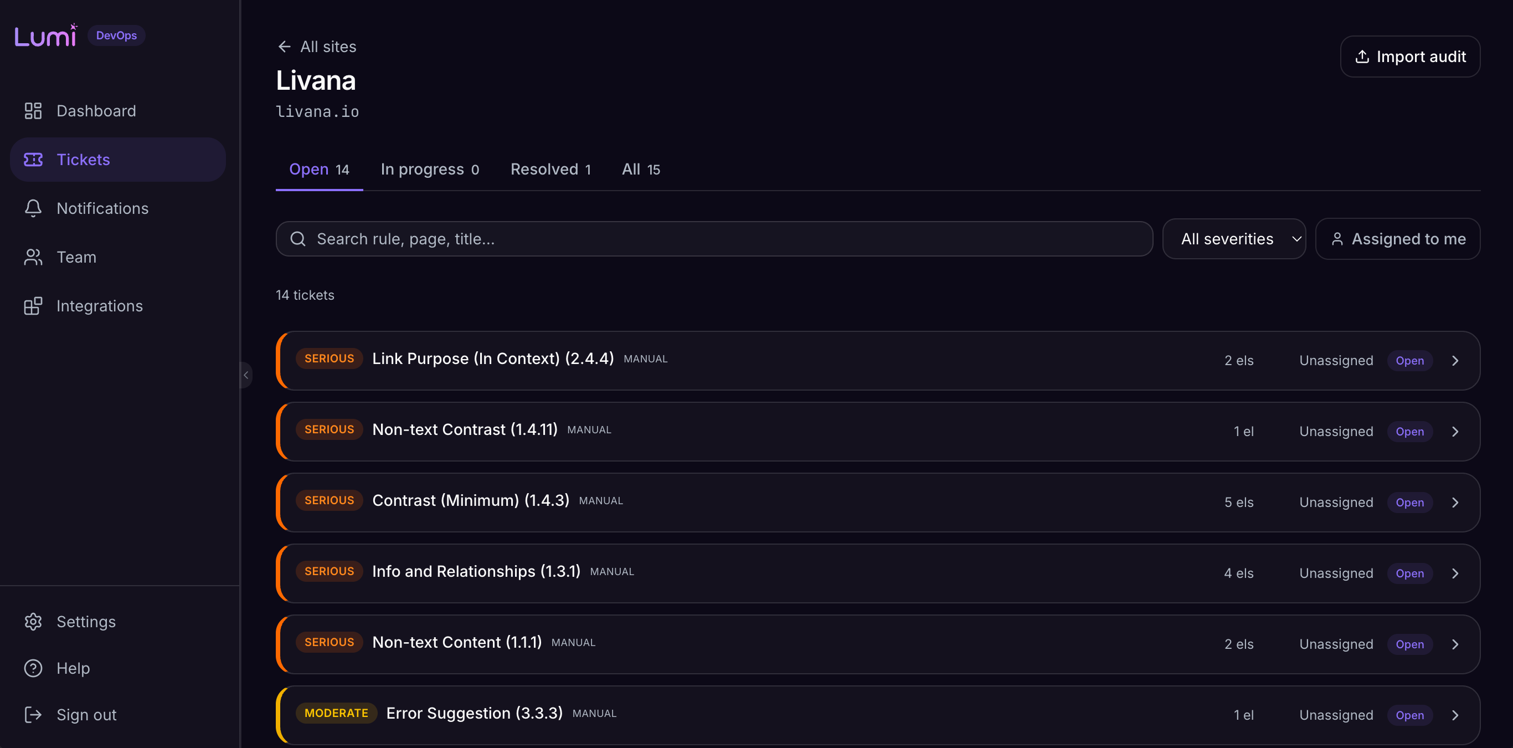Expand the Link Purpose ticket via its chevron
The image size is (1513, 748).
pos(1455,360)
